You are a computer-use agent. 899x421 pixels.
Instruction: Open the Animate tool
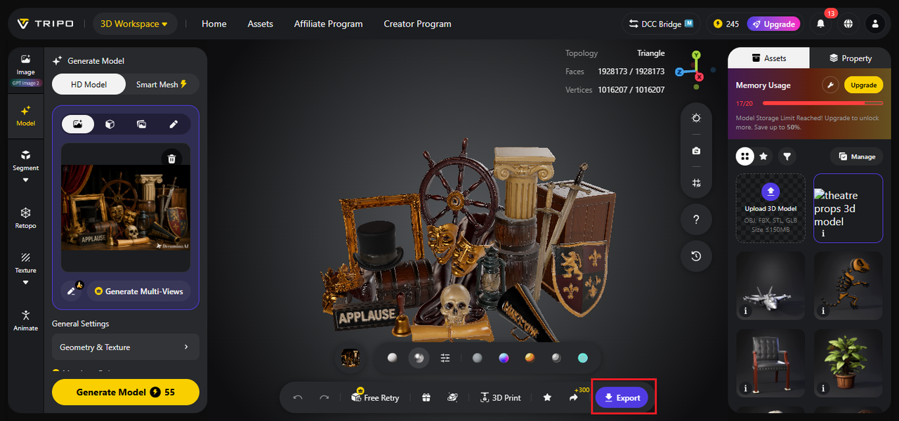[26, 321]
